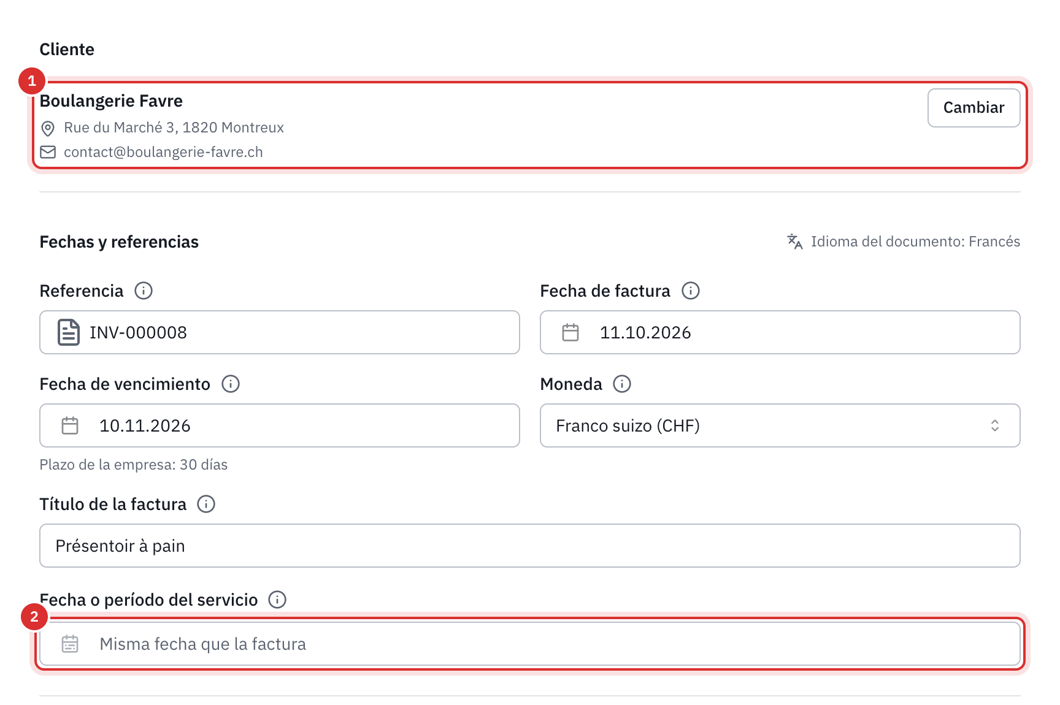Click the info icon next to Referencia

point(144,291)
